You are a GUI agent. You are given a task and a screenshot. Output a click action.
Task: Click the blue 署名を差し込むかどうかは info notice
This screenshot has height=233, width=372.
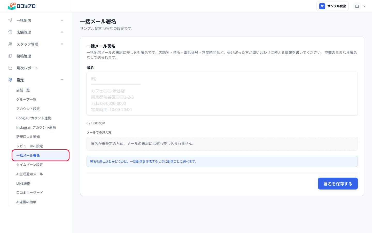tap(222, 162)
